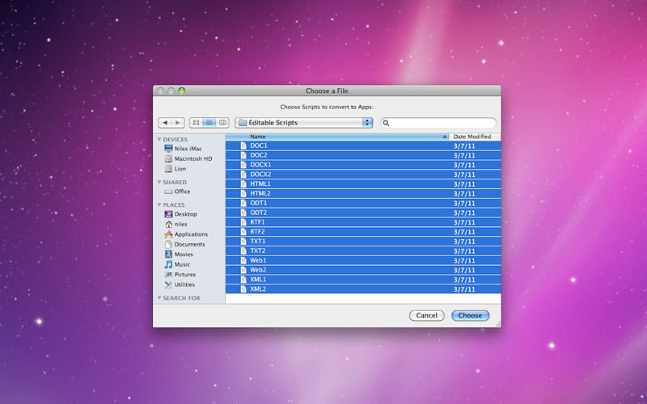647x404 pixels.
Task: Open the Editable Scripts folder popup
Action: point(304,123)
